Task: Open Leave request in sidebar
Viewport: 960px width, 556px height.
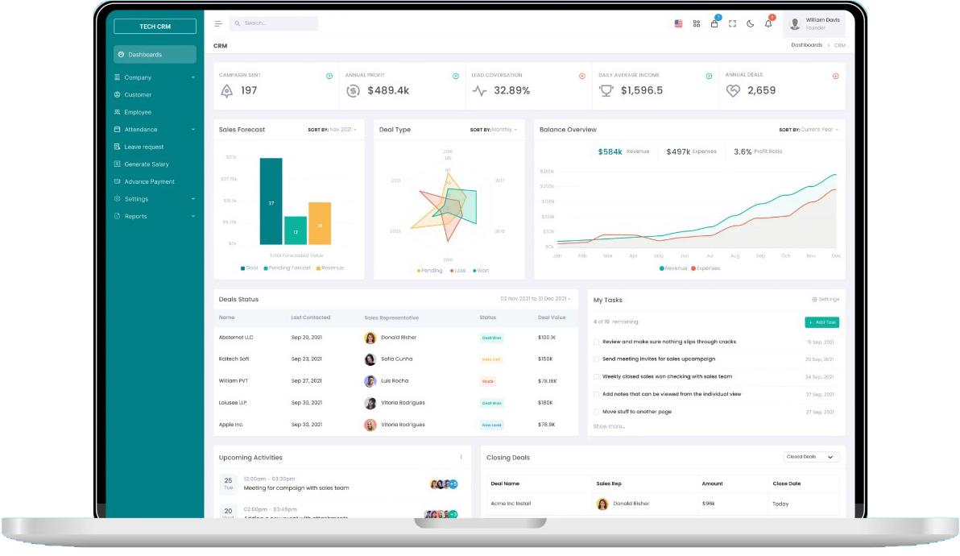Action: click(143, 147)
